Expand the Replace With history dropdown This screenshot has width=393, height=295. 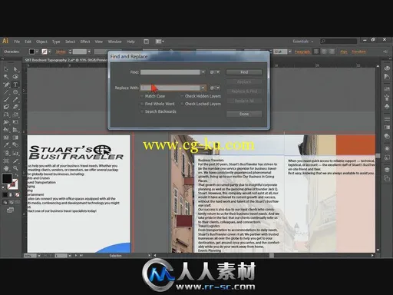203,88
